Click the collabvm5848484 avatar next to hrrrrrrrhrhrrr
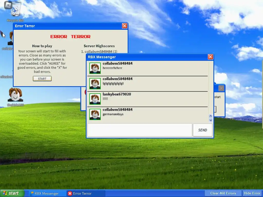The height and width of the screenshot is (197, 263). pos(95,68)
